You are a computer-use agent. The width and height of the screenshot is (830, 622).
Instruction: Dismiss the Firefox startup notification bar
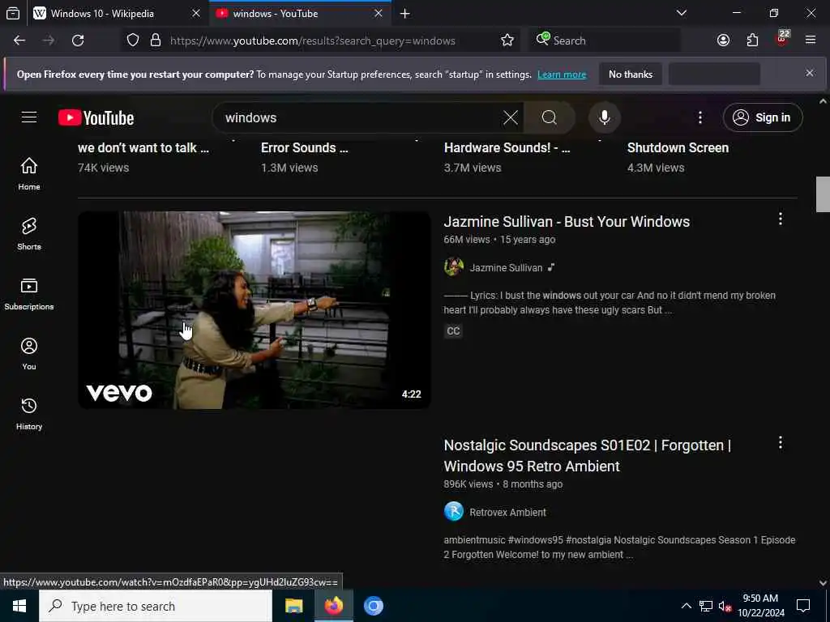(810, 73)
